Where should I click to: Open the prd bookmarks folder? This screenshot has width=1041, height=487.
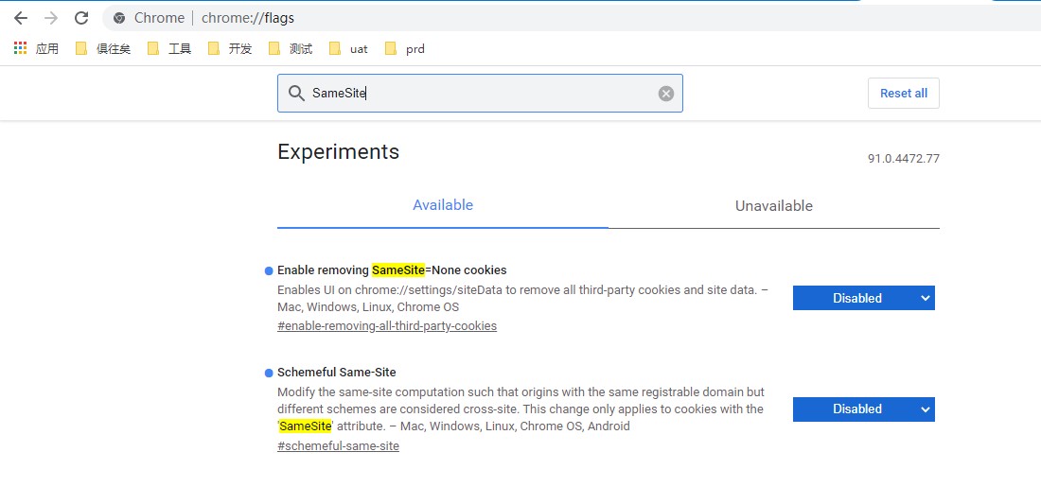click(405, 48)
